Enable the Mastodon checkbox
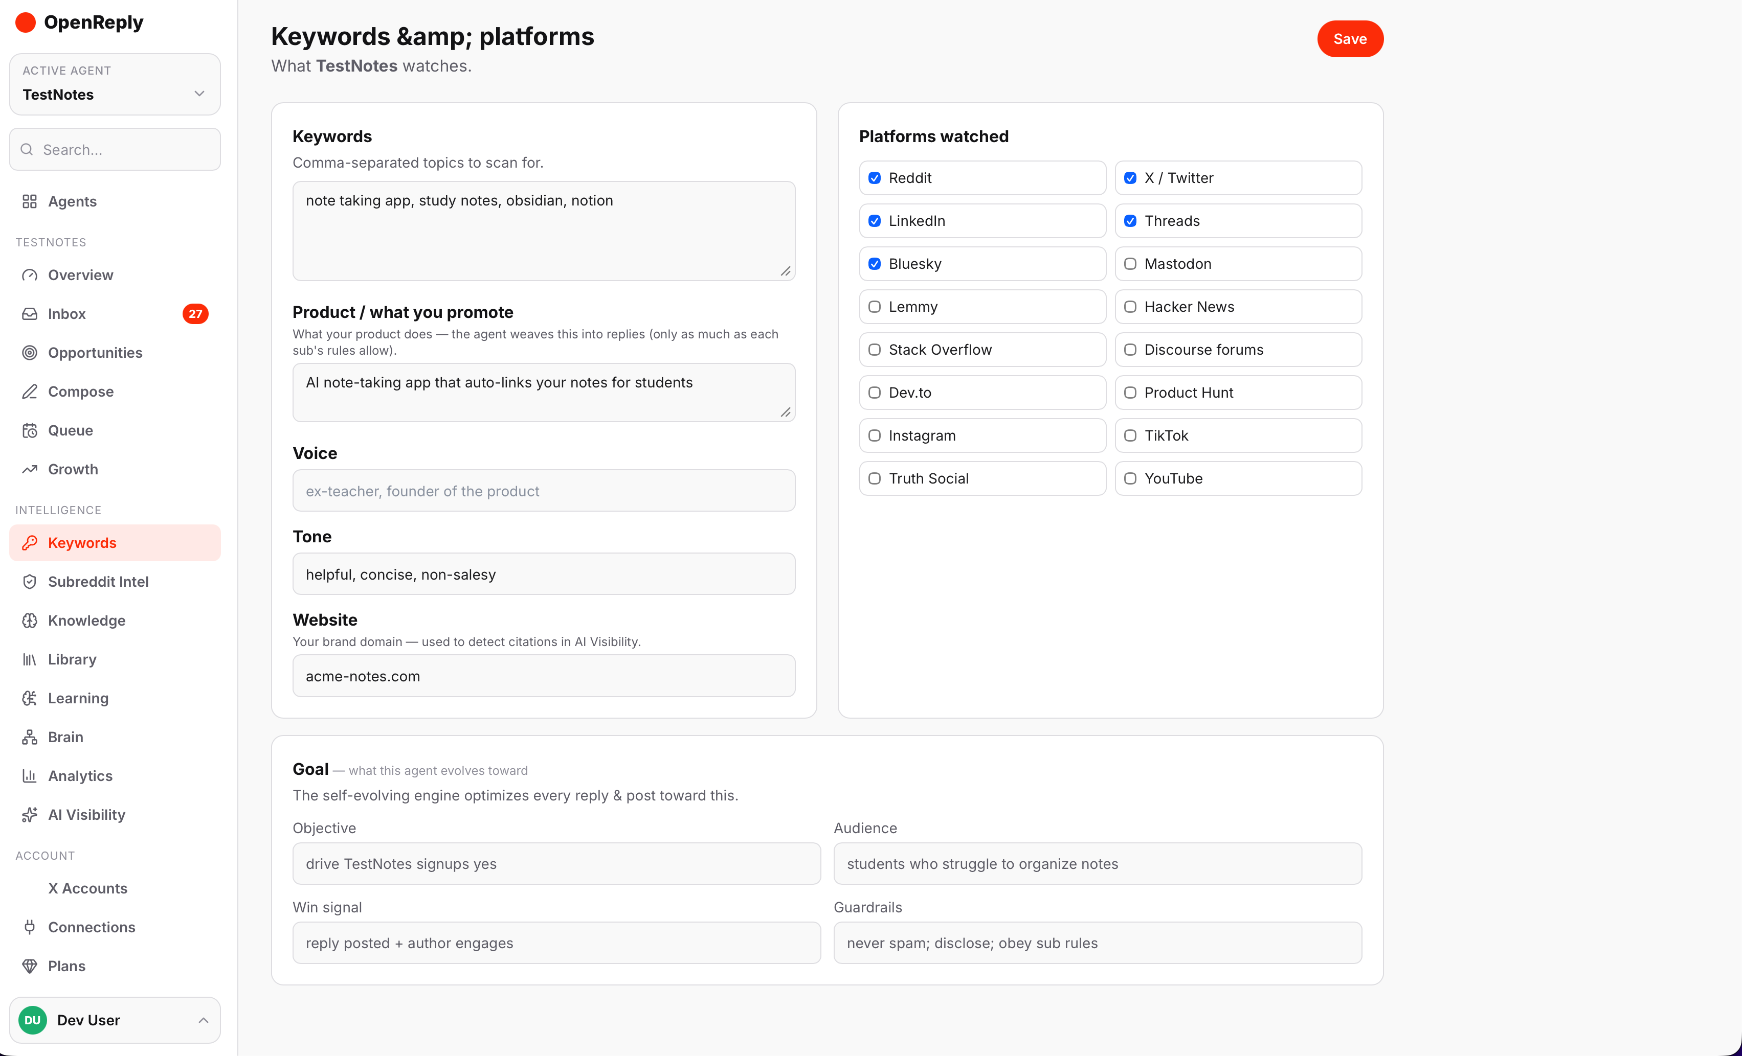1742x1056 pixels. [1130, 263]
